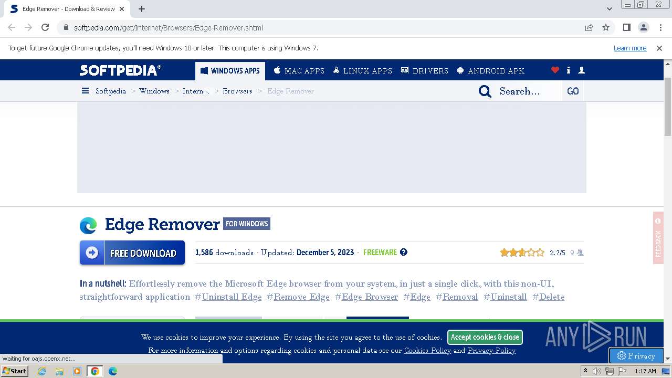The height and width of the screenshot is (378, 672).
Task: Navigate to Browsers breadcrumb link
Action: point(237,91)
